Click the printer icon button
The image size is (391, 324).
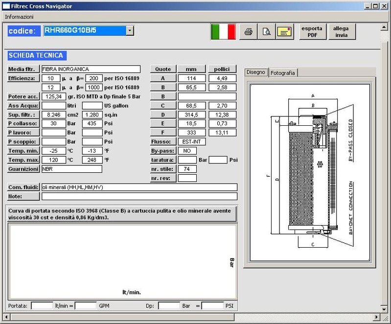point(248,32)
